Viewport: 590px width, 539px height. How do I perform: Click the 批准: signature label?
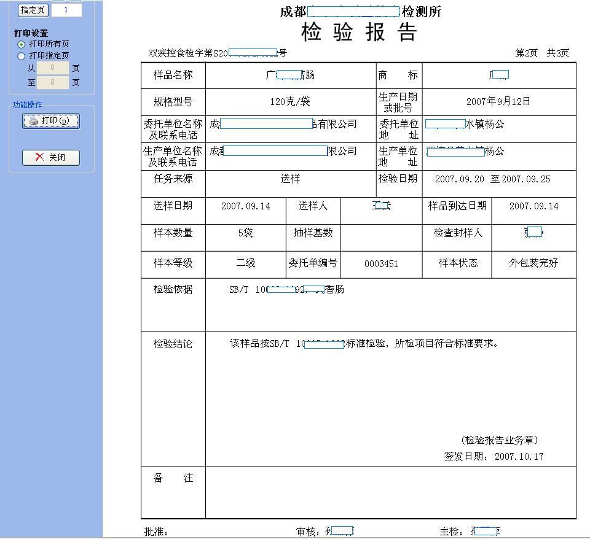pyautogui.click(x=155, y=532)
